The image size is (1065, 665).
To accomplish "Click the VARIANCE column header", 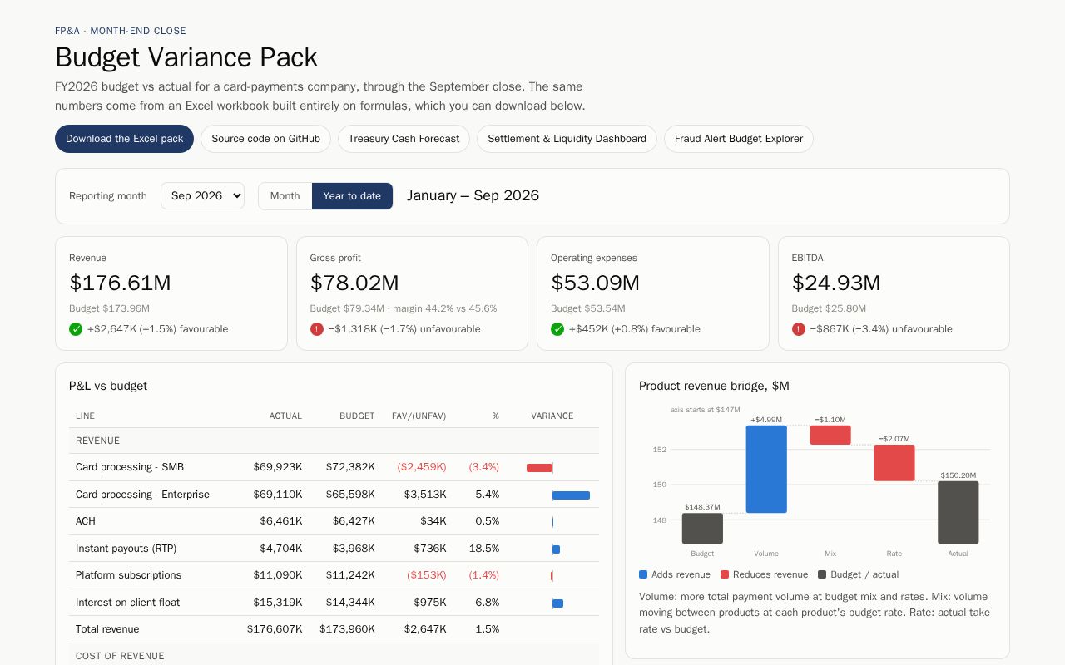I will 552,416.
